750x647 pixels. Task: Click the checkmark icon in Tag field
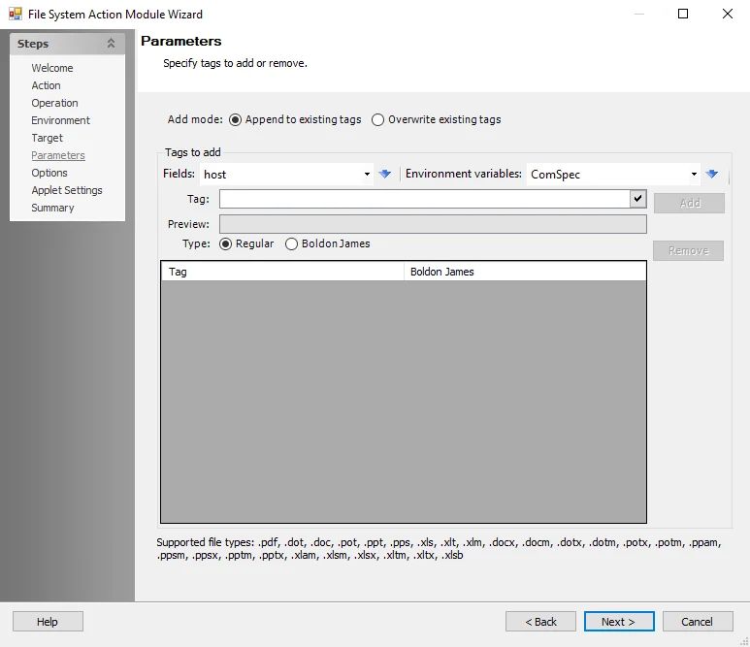coord(638,199)
